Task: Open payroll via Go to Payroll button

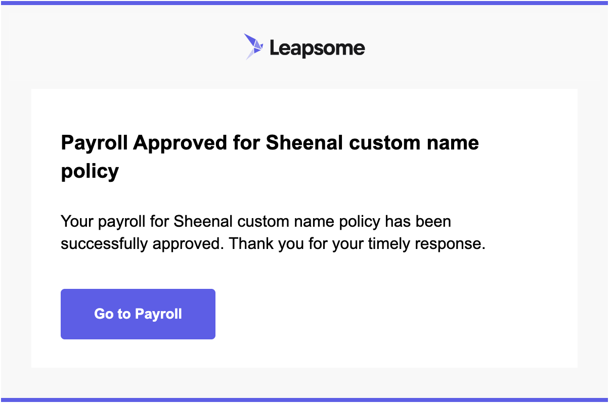Action: (x=138, y=314)
